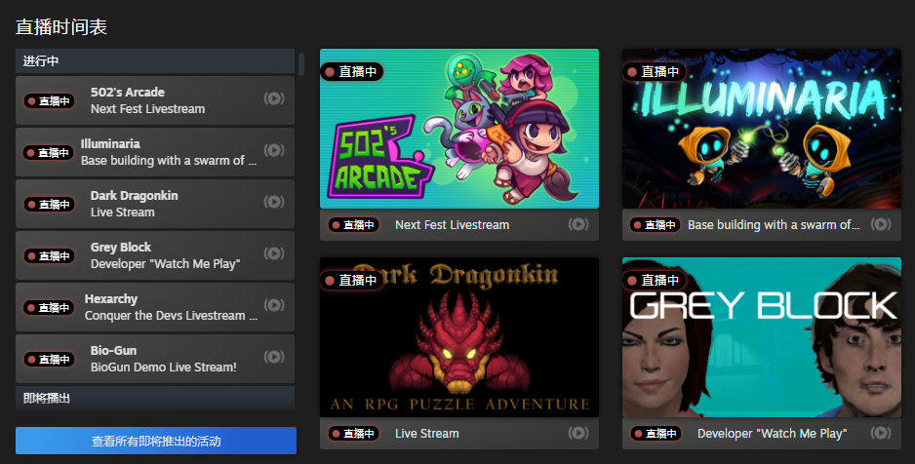Click broadcast icon in Grey Block list row
Image resolution: width=915 pixels, height=464 pixels.
pyautogui.click(x=274, y=253)
